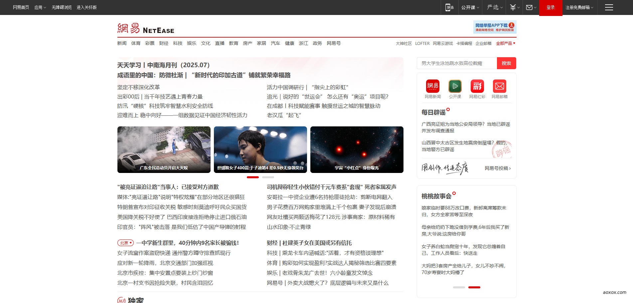Open 网络举报APP下载 banner
Image resolution: width=633 pixels, height=303 pixels.
[495, 27]
